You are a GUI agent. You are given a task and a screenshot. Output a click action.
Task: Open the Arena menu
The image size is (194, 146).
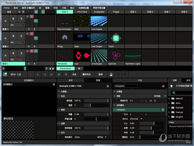(6, 7)
